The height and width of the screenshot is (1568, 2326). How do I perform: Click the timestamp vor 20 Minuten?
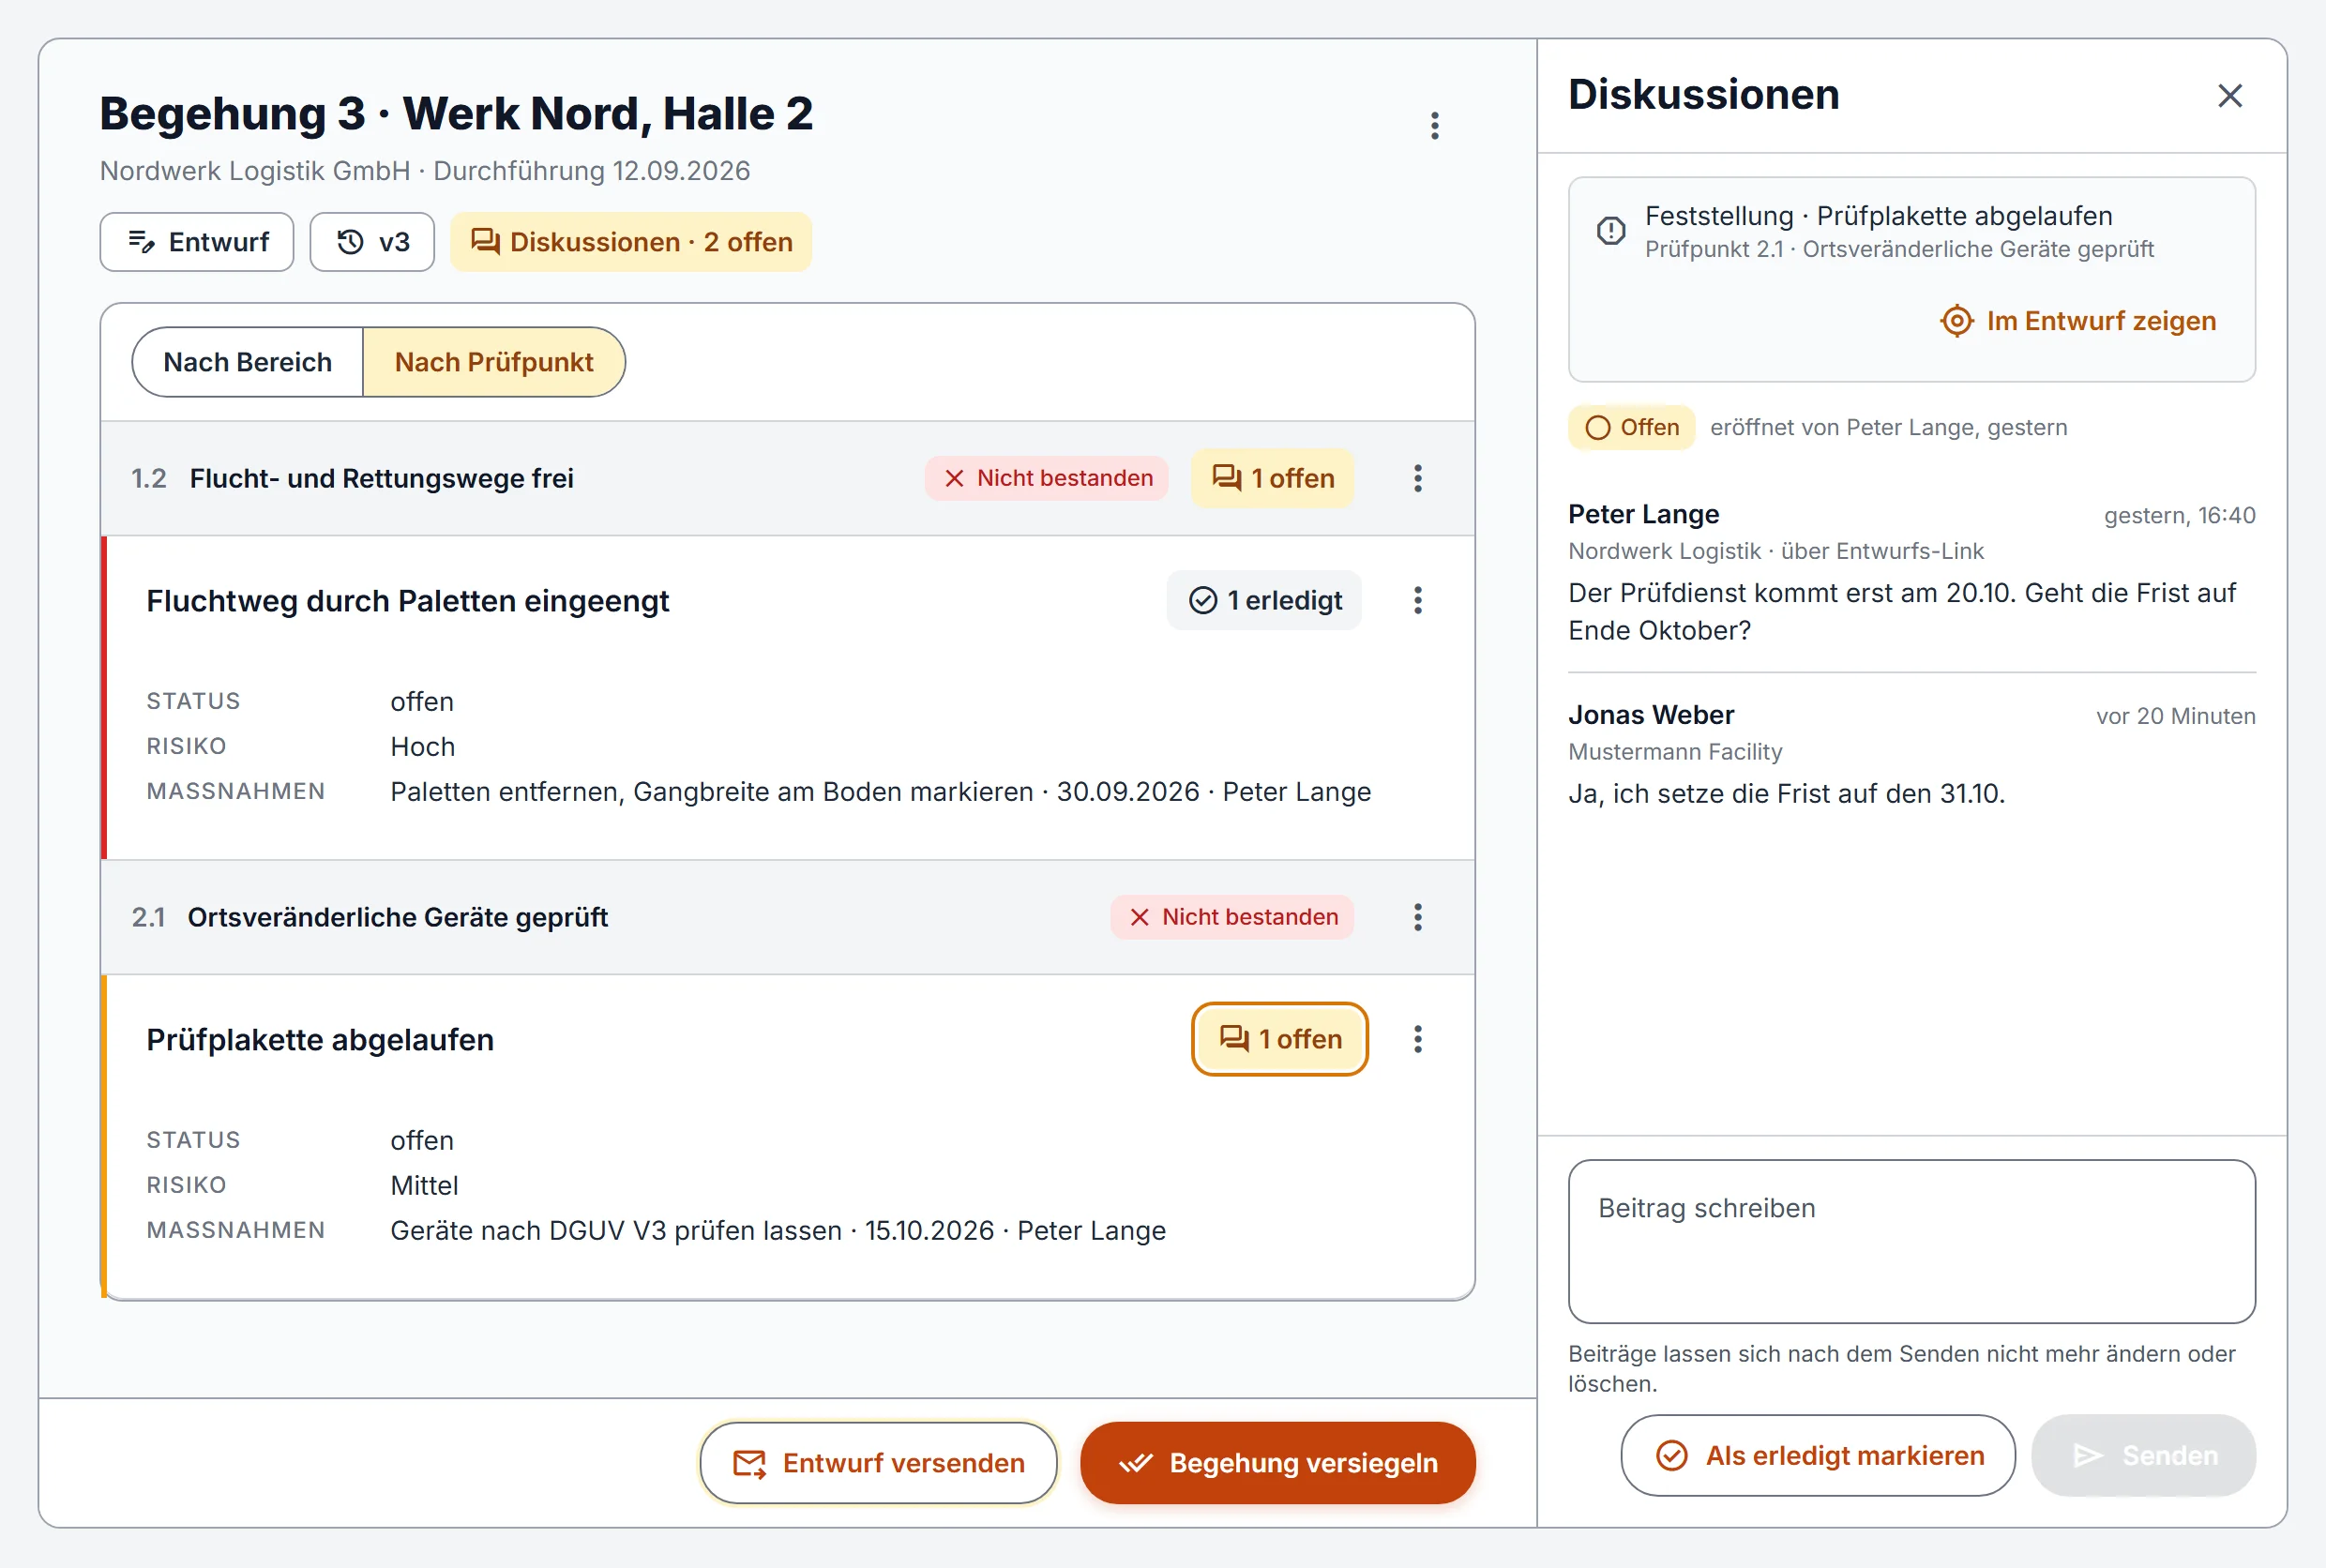pyautogui.click(x=2175, y=716)
